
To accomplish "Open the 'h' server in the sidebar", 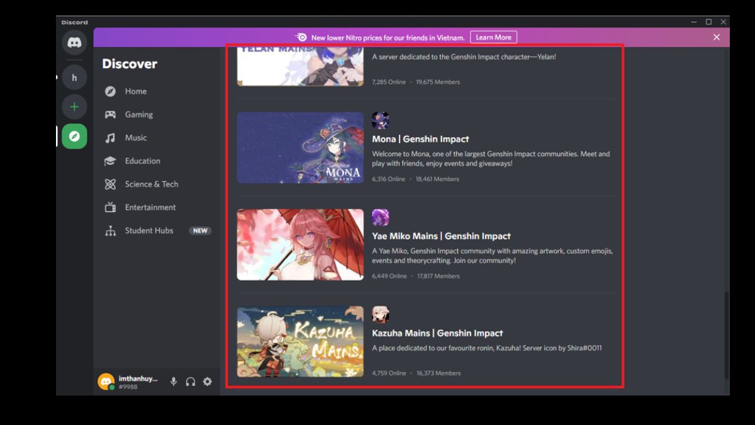I will [74, 76].
